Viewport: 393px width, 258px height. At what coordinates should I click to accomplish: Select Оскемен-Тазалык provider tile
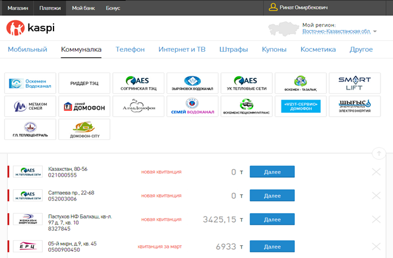[x=301, y=83]
